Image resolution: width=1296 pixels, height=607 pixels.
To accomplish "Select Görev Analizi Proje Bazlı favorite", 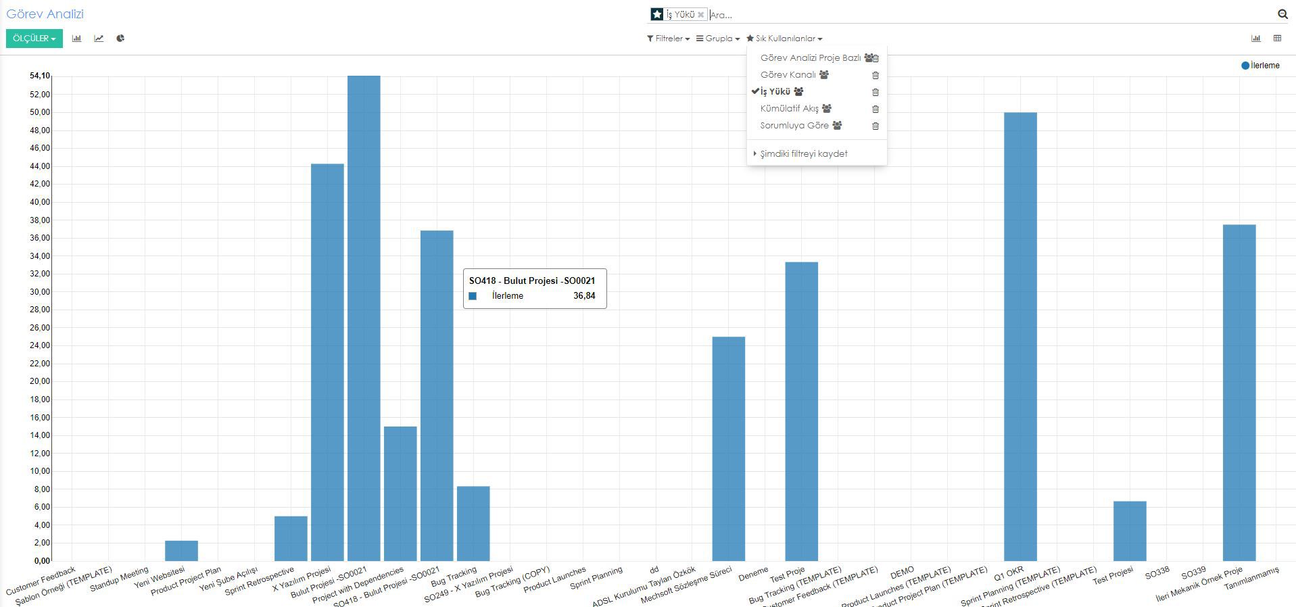I will (x=811, y=58).
